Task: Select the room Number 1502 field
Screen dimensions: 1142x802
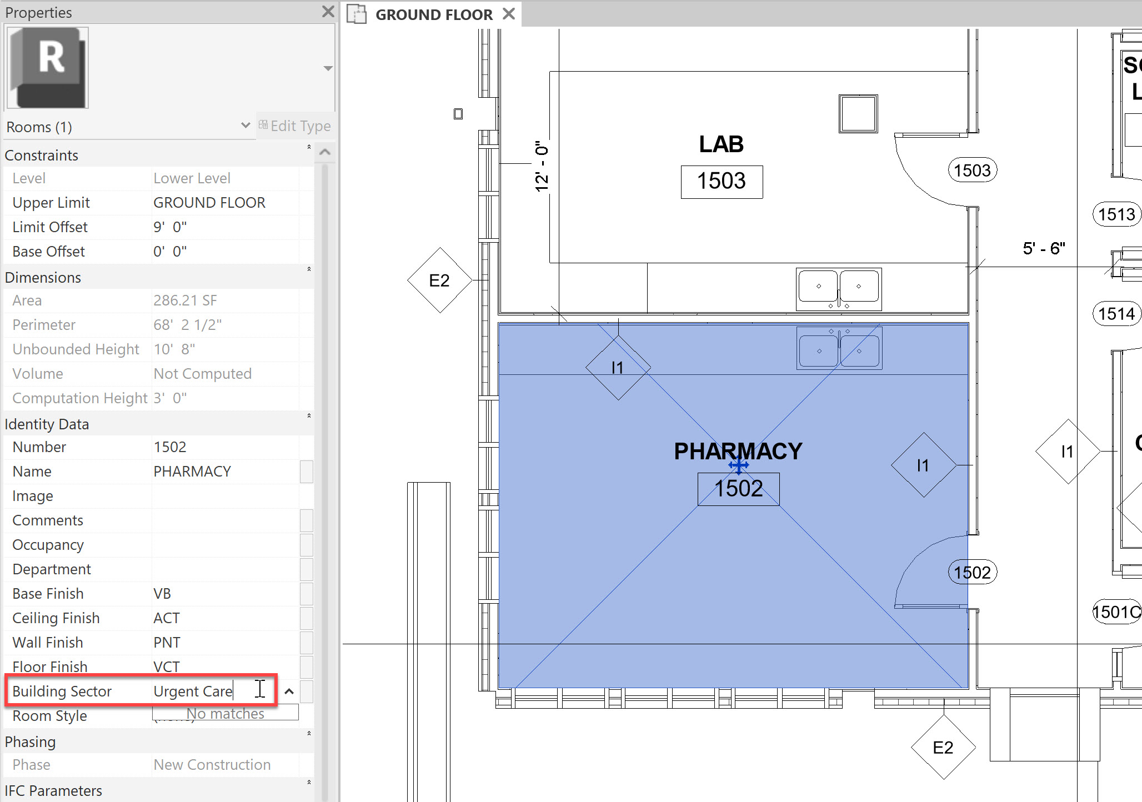Action: point(225,447)
